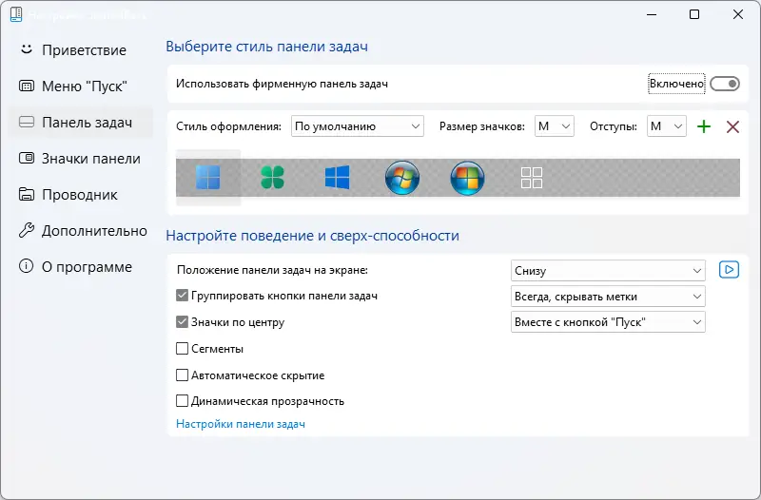Click the app icon in title bar
The width and height of the screenshot is (761, 500).
pos(16,14)
